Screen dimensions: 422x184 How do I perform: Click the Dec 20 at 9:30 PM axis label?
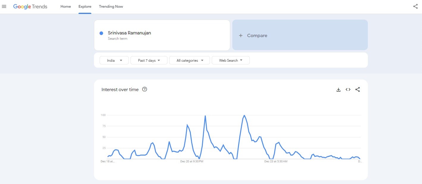coord(192,161)
